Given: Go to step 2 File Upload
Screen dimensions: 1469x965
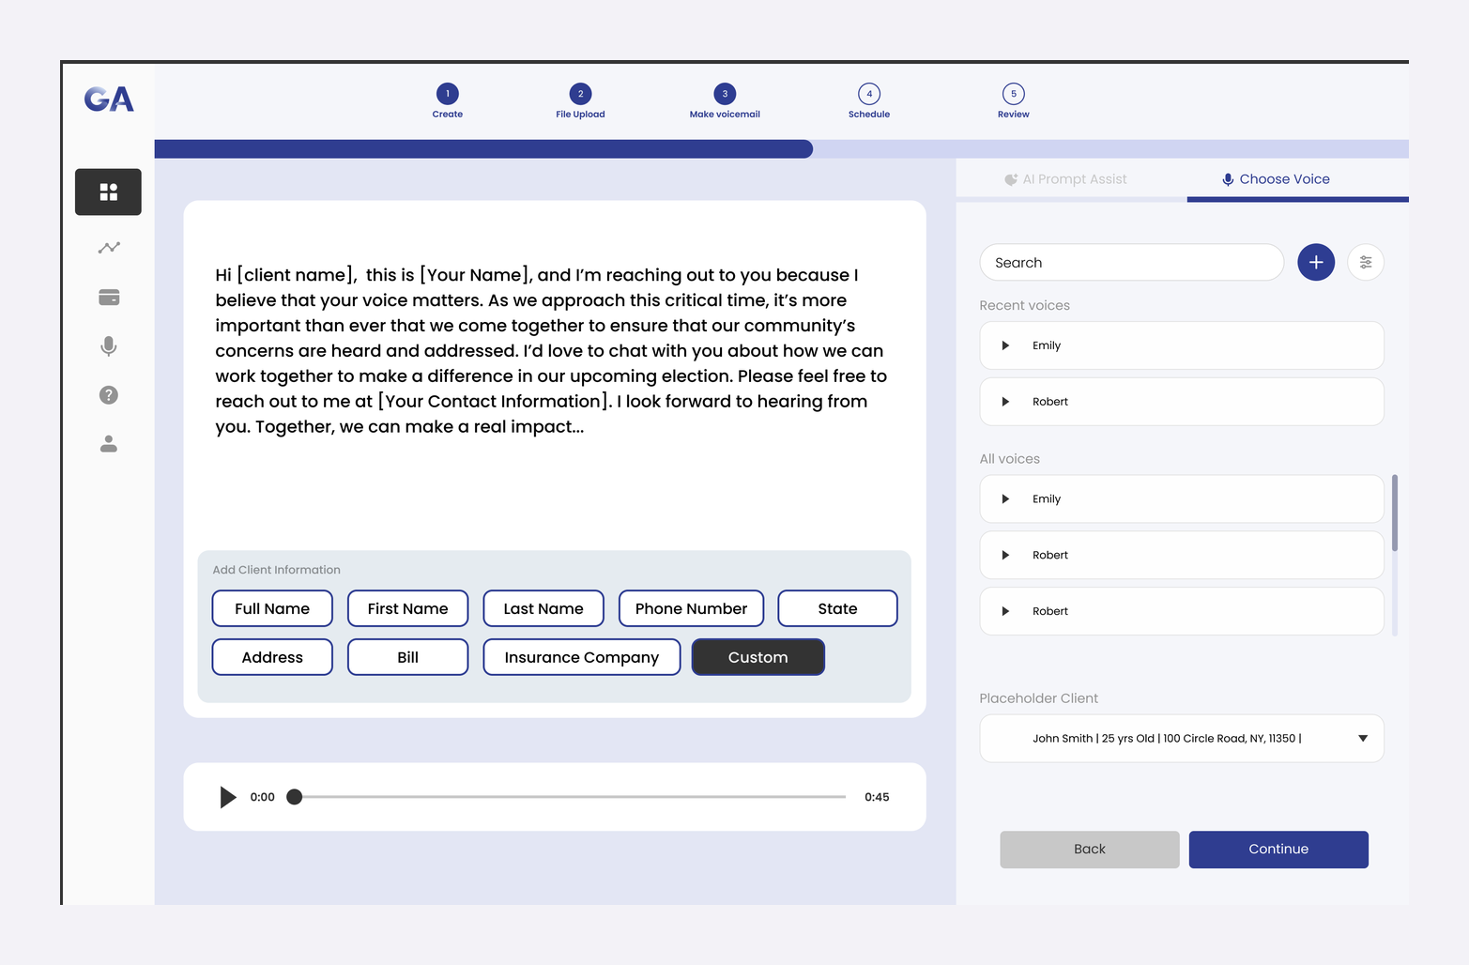Looking at the screenshot, I should coord(580,100).
